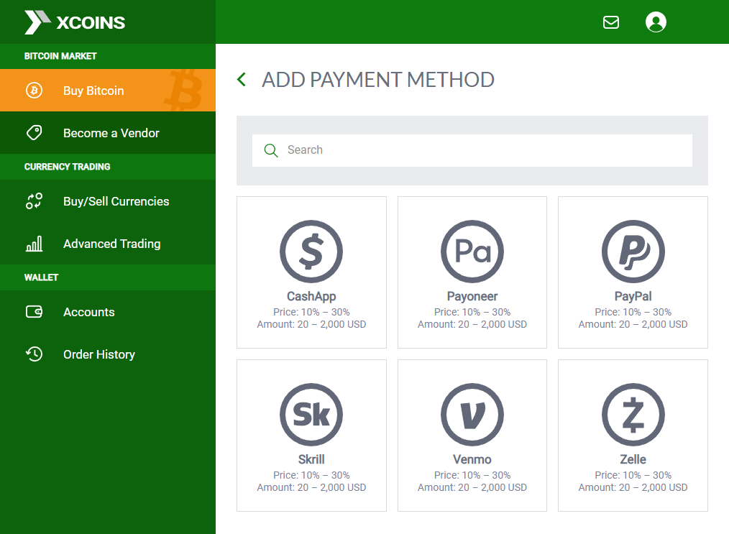Click PayPal's Amount 20 – 2,000 USD text

633,324
